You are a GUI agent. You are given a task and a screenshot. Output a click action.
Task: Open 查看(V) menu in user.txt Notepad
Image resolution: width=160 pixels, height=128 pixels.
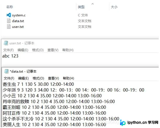click(x=53, y=50)
